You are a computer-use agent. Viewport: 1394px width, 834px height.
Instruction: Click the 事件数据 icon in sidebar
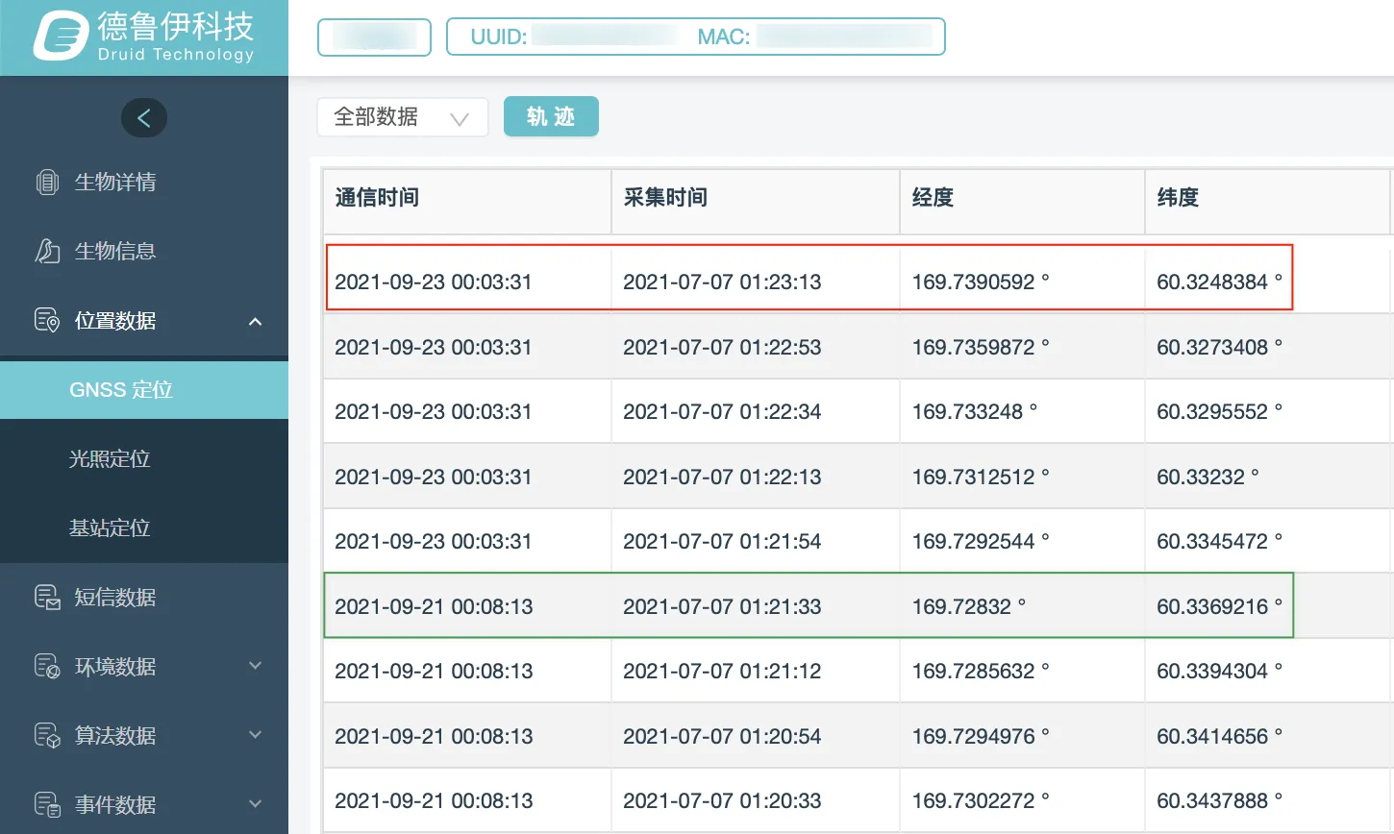pyautogui.click(x=47, y=804)
